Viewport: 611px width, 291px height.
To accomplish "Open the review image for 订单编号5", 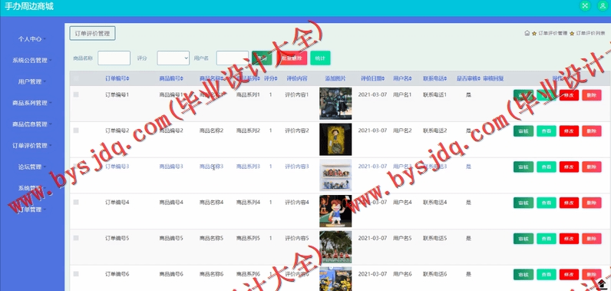I will click(x=335, y=247).
